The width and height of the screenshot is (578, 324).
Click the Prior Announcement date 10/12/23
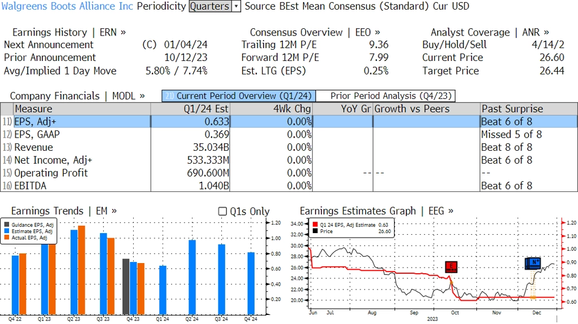186,58
